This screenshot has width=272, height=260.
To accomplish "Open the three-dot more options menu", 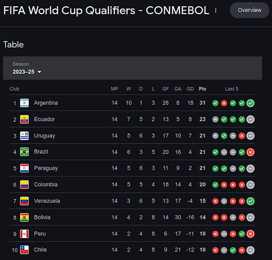I will 216,10.
